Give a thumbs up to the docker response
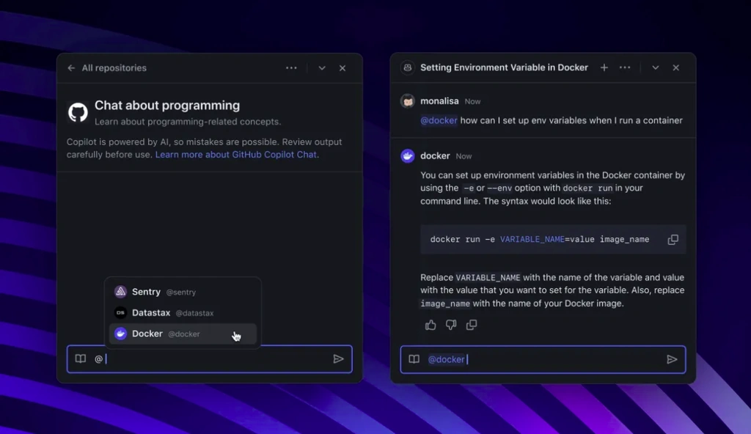The width and height of the screenshot is (751, 434). [x=430, y=325]
